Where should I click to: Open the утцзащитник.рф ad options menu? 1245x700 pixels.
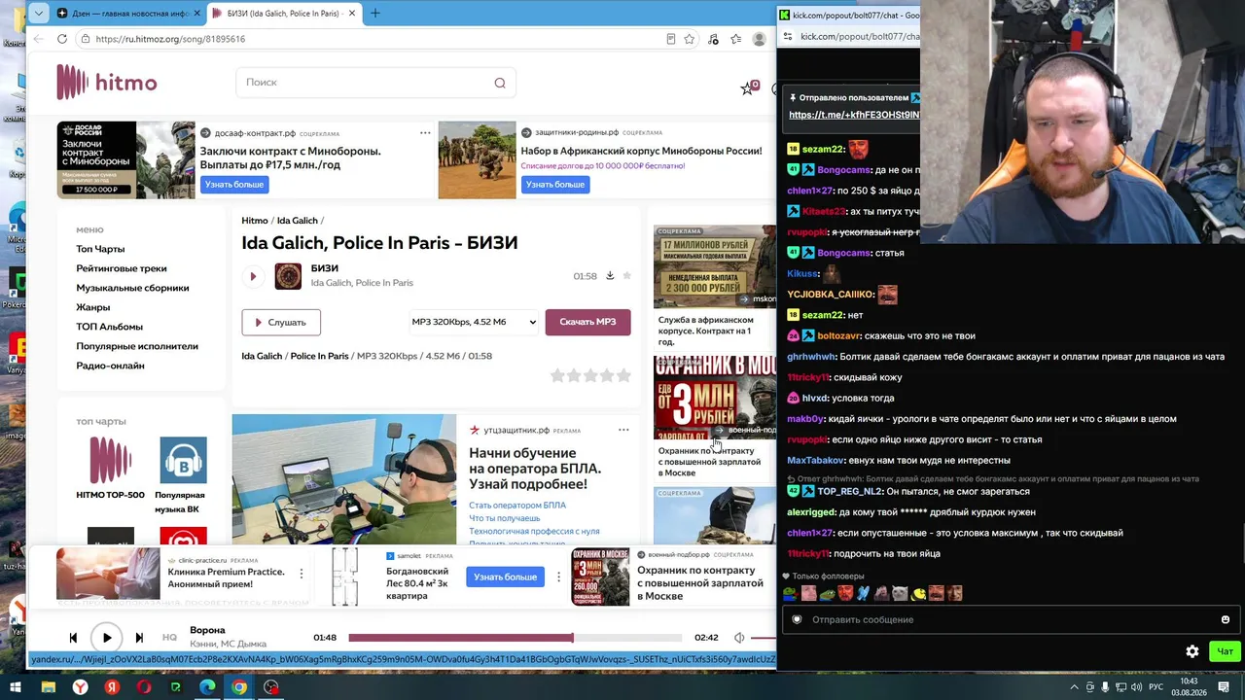623,430
